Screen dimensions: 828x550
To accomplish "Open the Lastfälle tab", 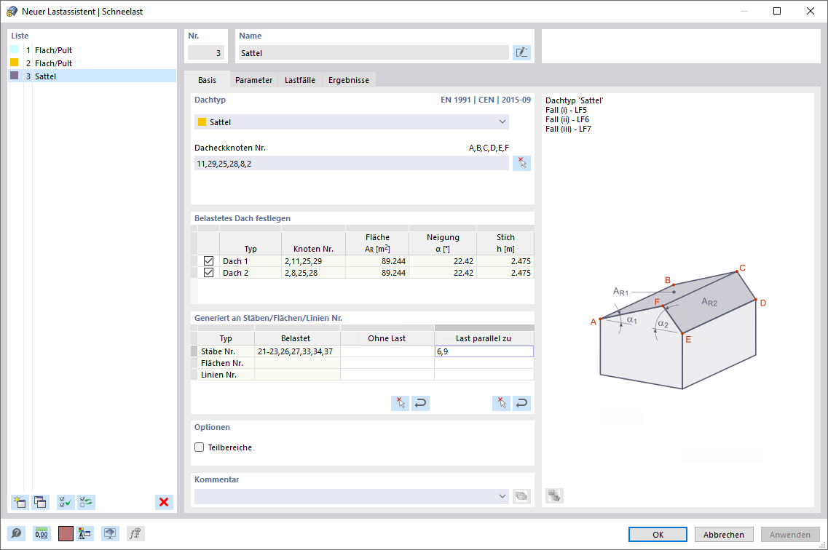I will click(300, 79).
